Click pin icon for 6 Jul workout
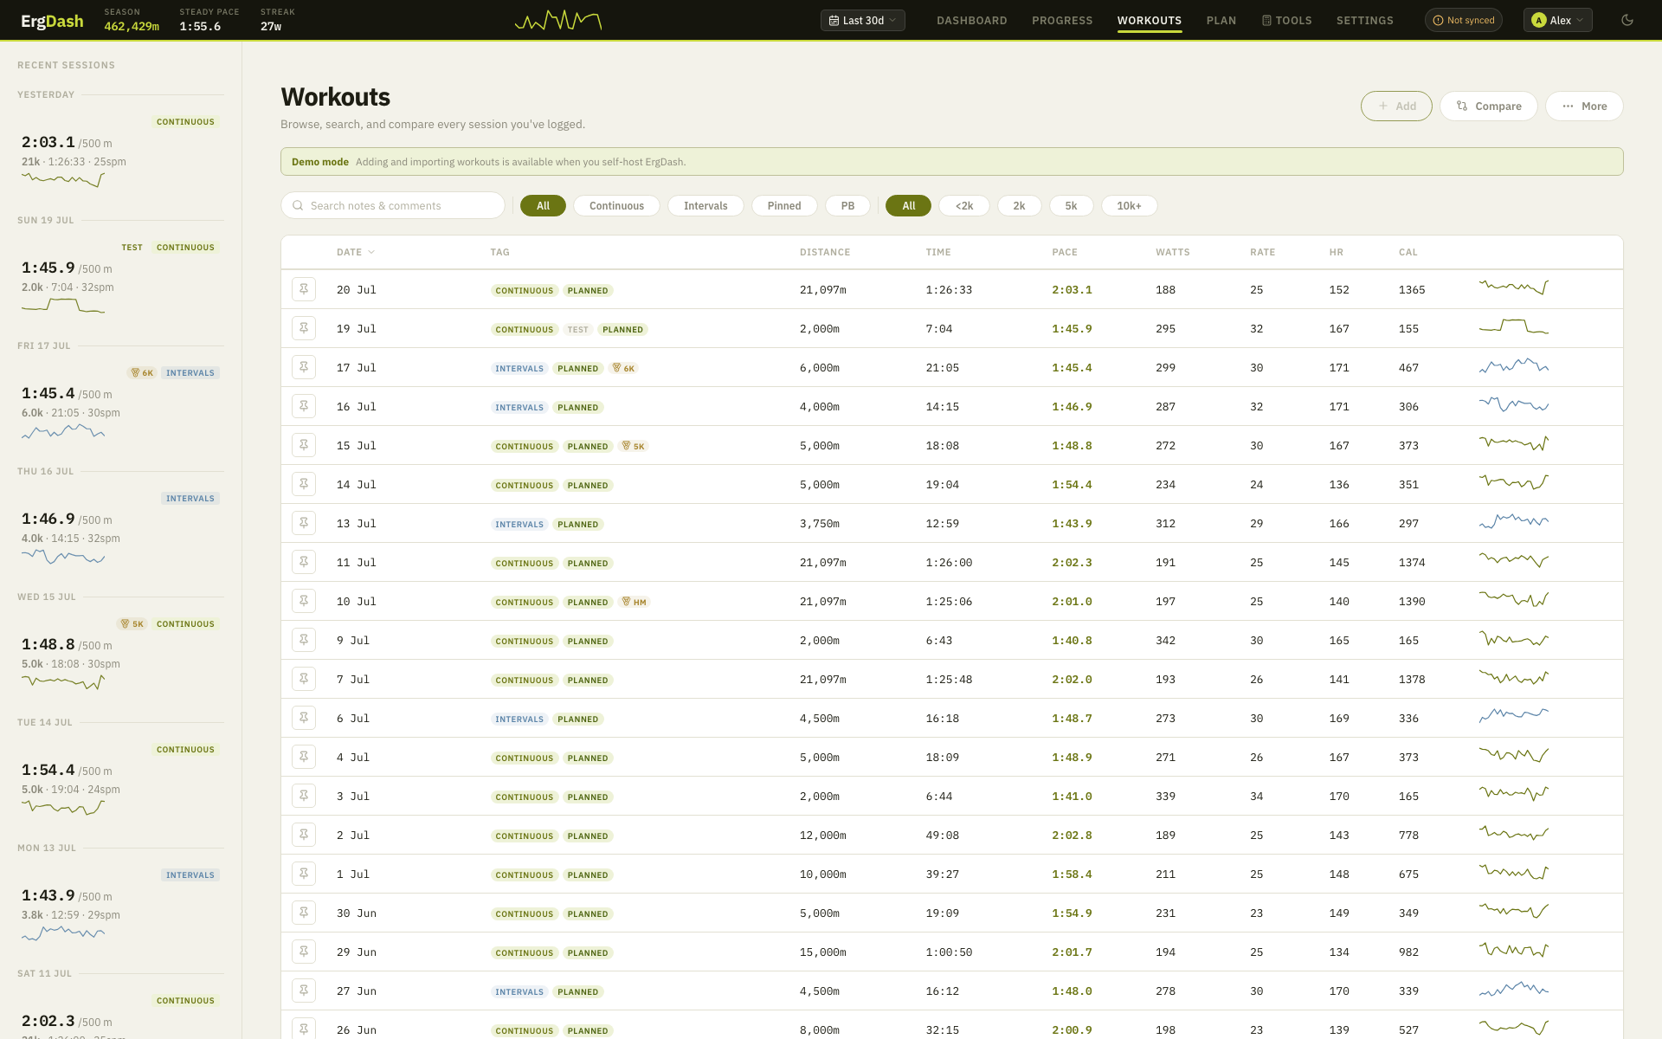1662x1039 pixels. pyautogui.click(x=304, y=718)
